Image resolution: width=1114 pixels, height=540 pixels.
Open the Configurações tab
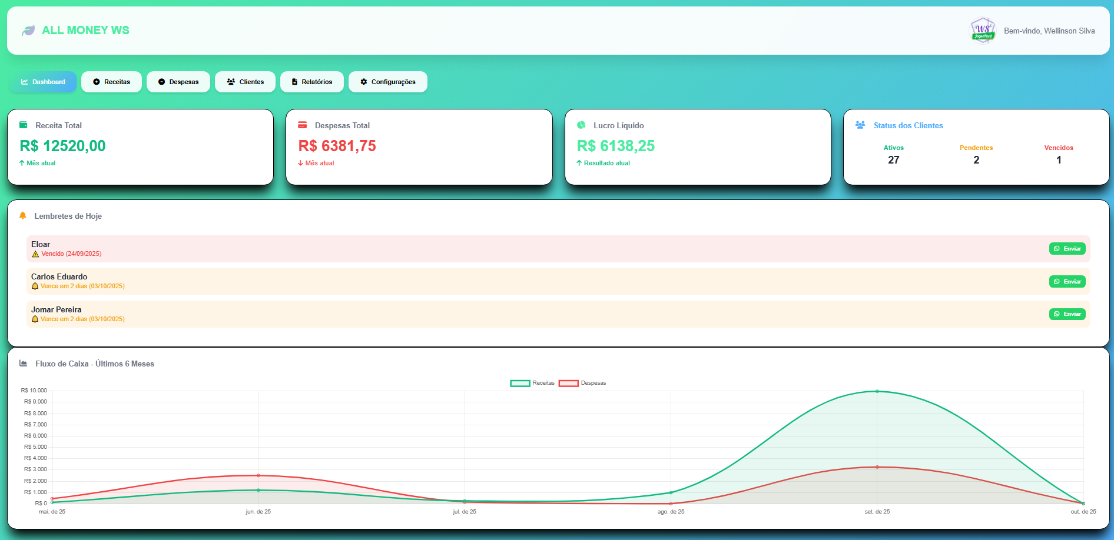click(387, 82)
